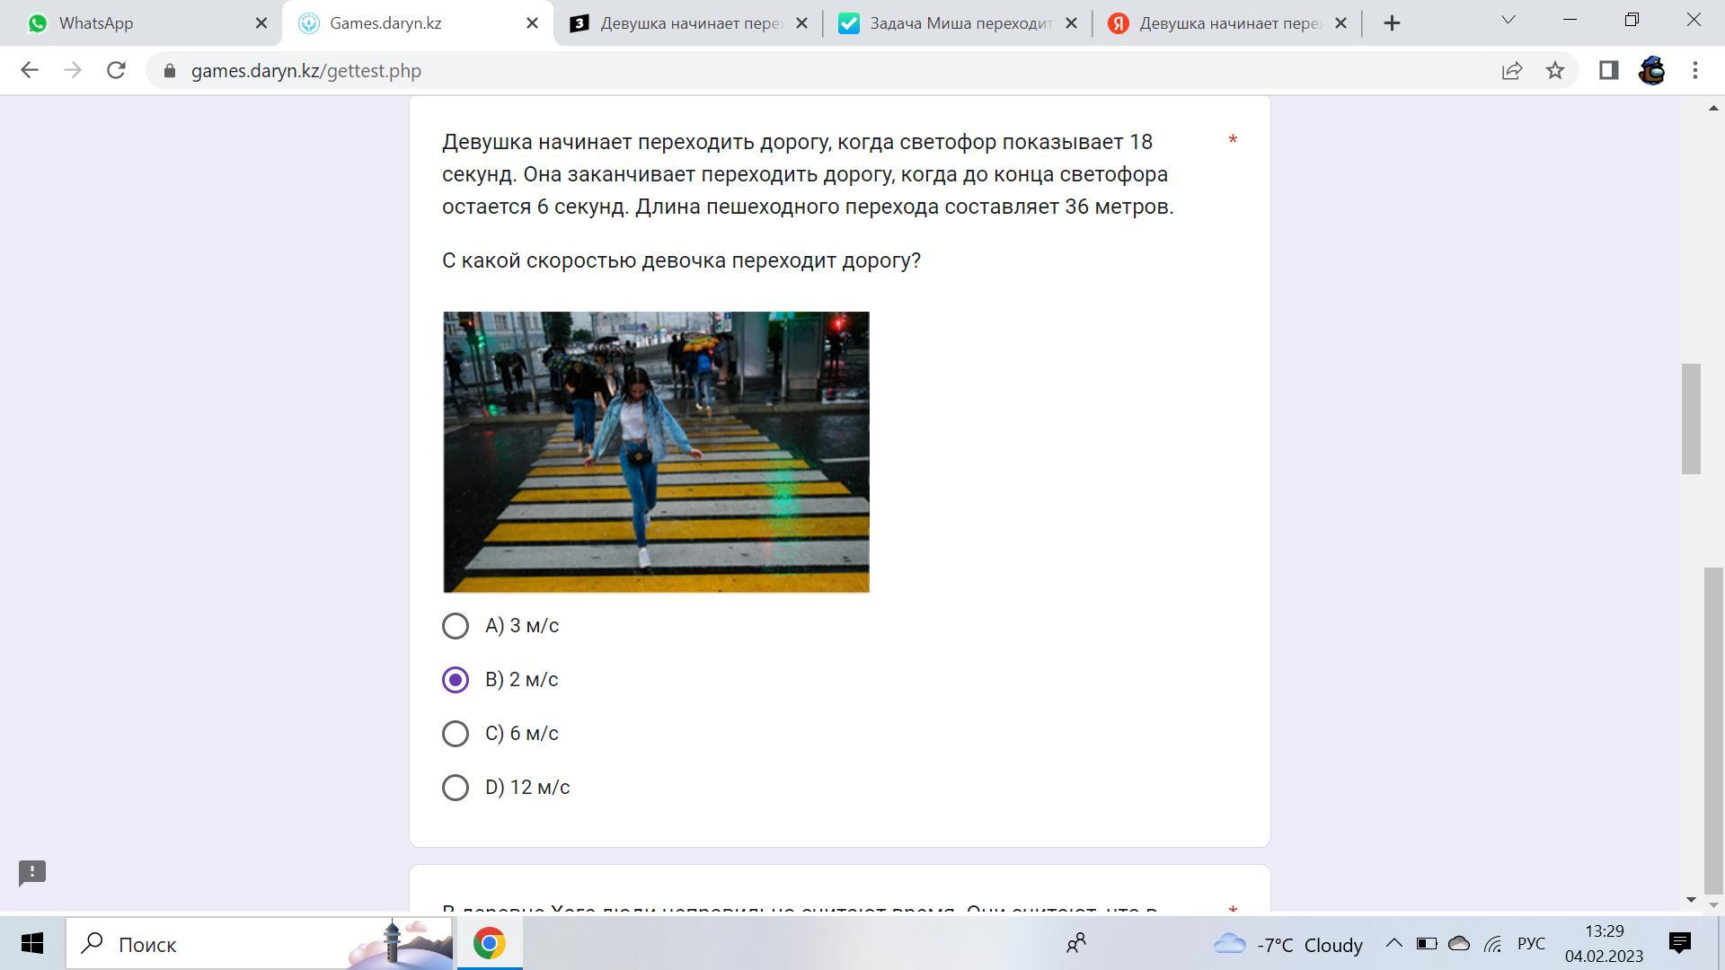Screen dimensions: 1725x970
Task: Expand the tab search dropdown
Action: pyautogui.click(x=1508, y=20)
